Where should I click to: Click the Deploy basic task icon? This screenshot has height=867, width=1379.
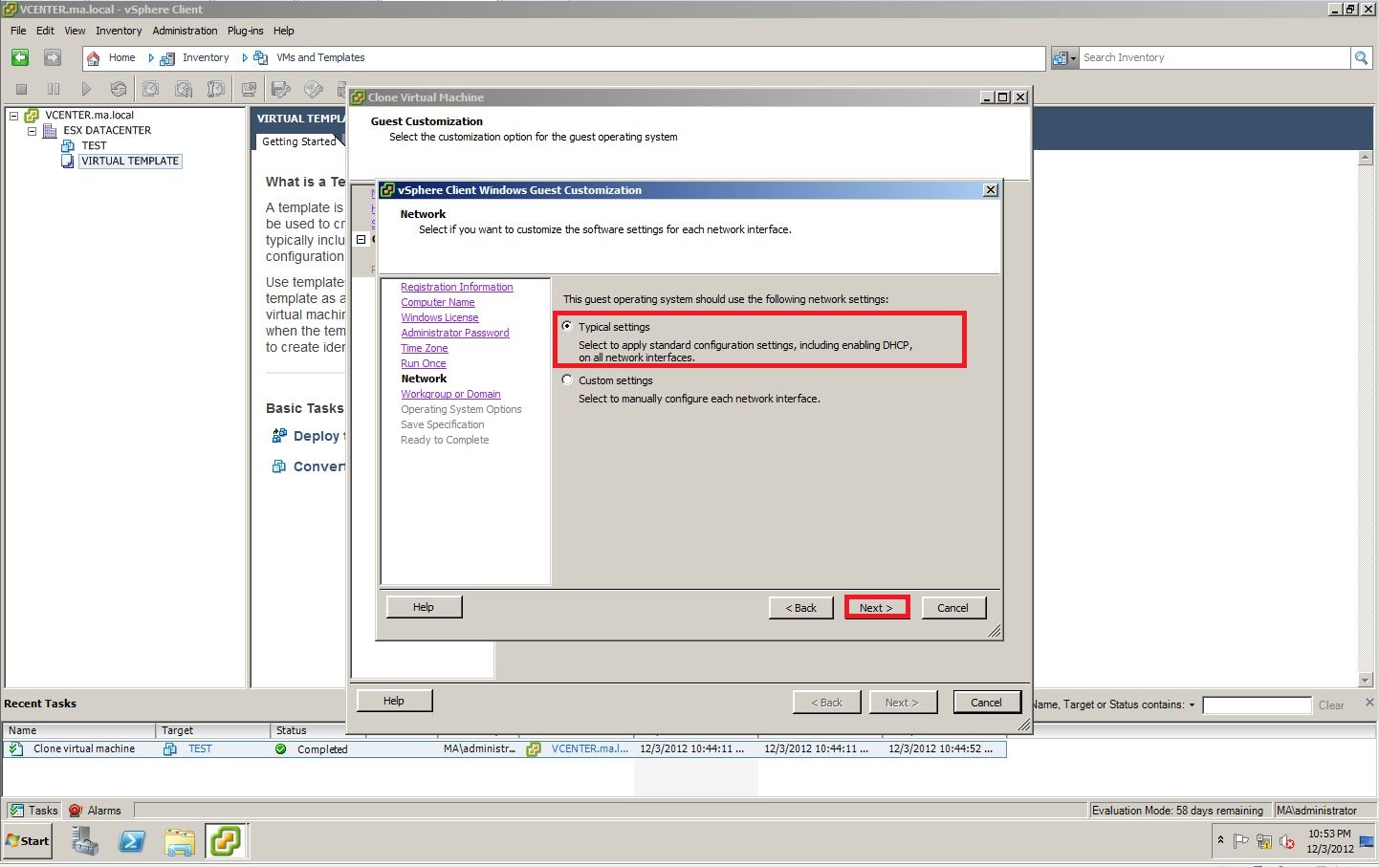click(x=279, y=435)
